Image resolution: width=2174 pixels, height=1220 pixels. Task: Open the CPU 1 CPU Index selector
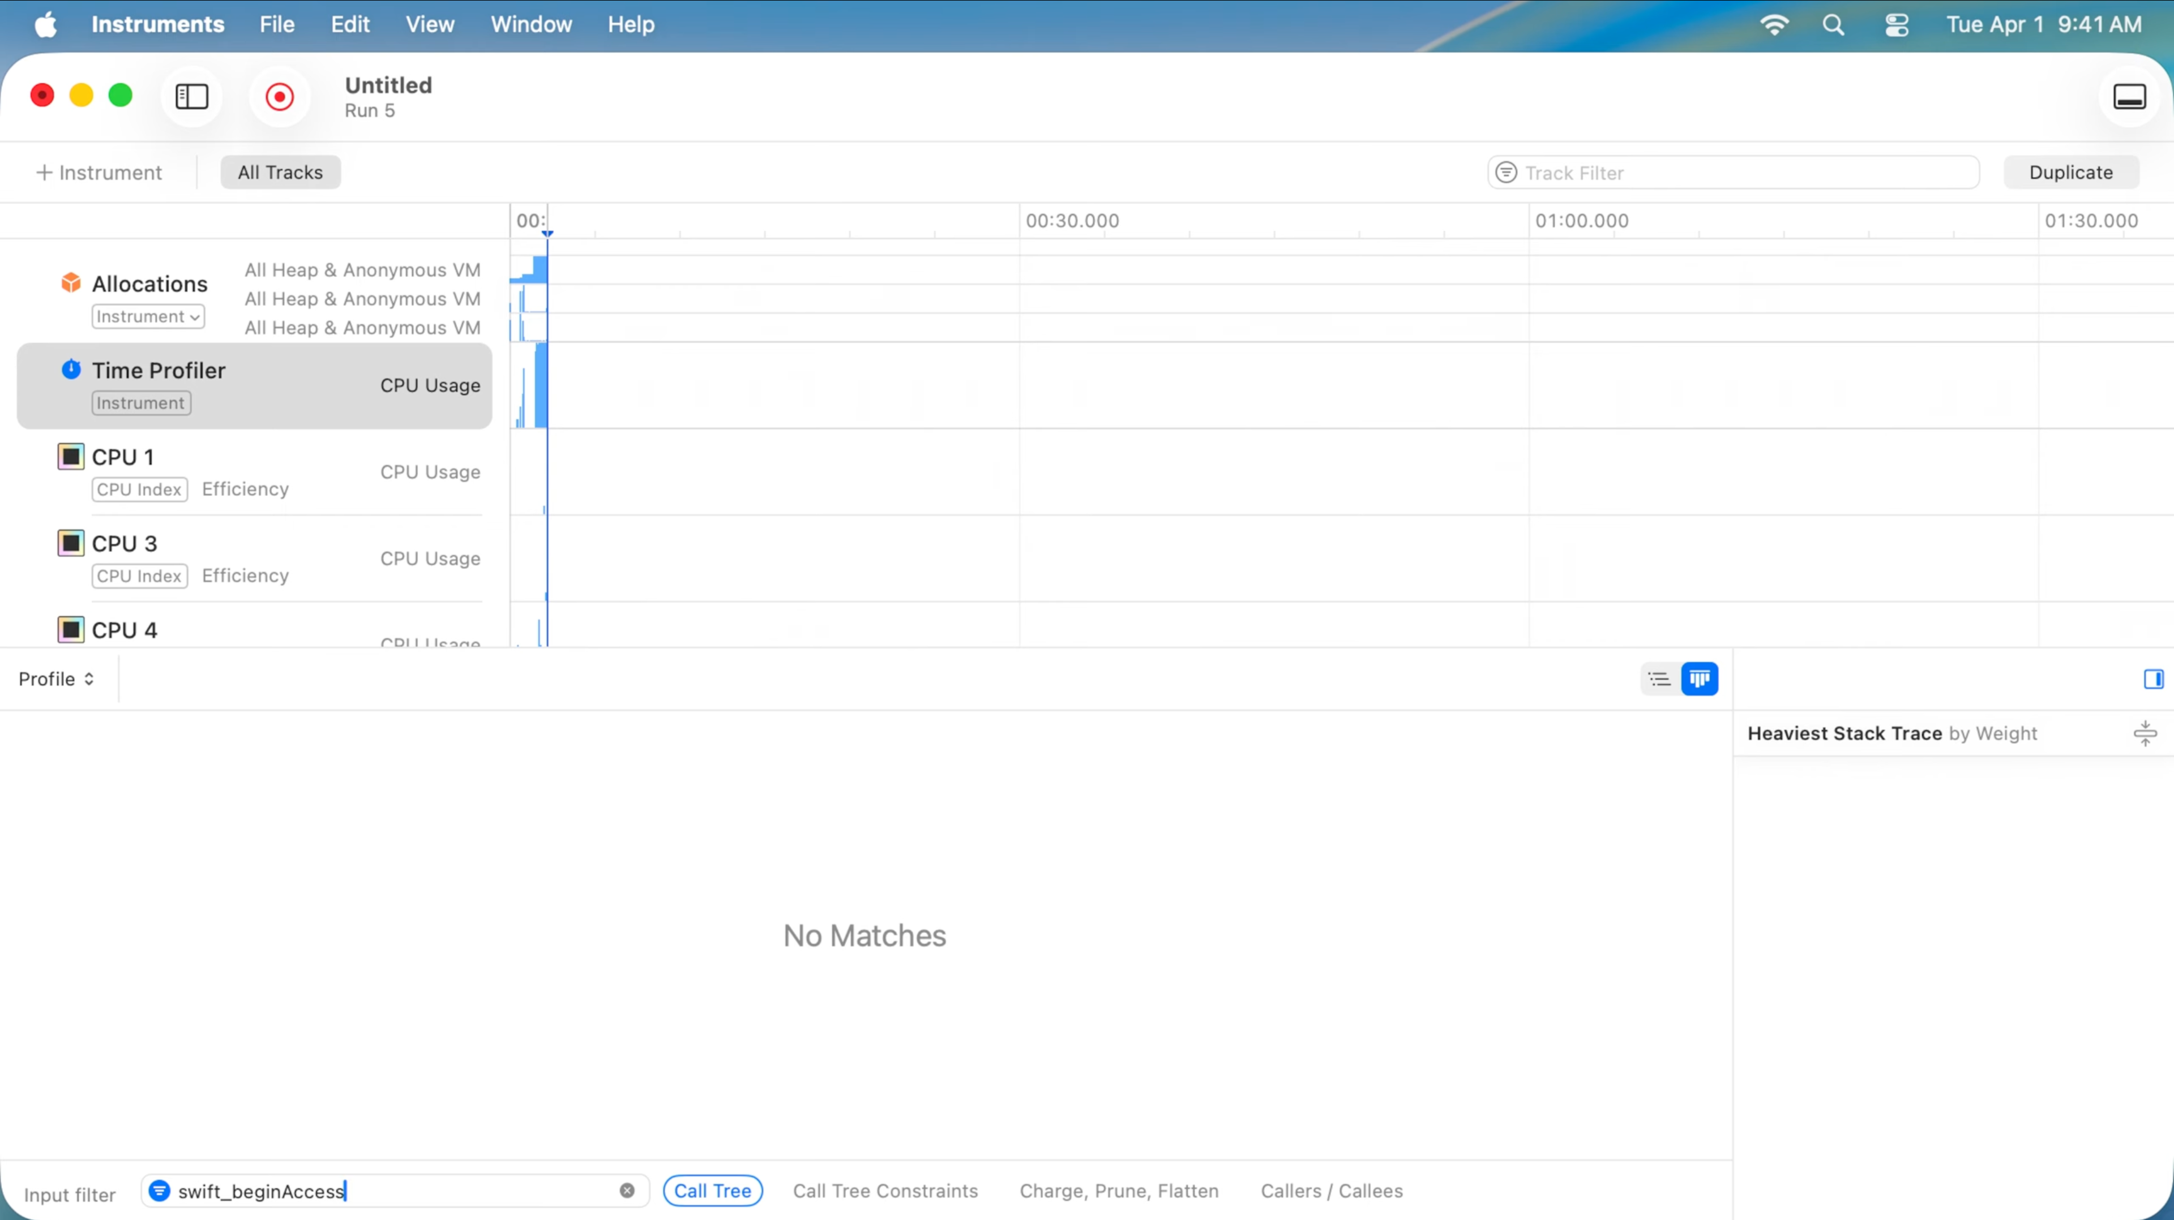point(139,489)
